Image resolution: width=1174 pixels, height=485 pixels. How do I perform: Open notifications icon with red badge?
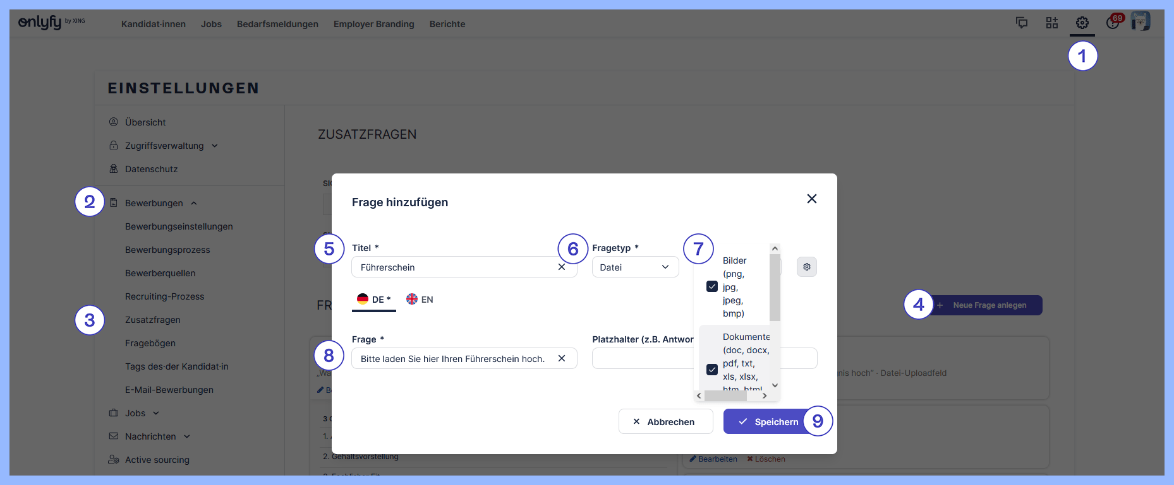1113,23
